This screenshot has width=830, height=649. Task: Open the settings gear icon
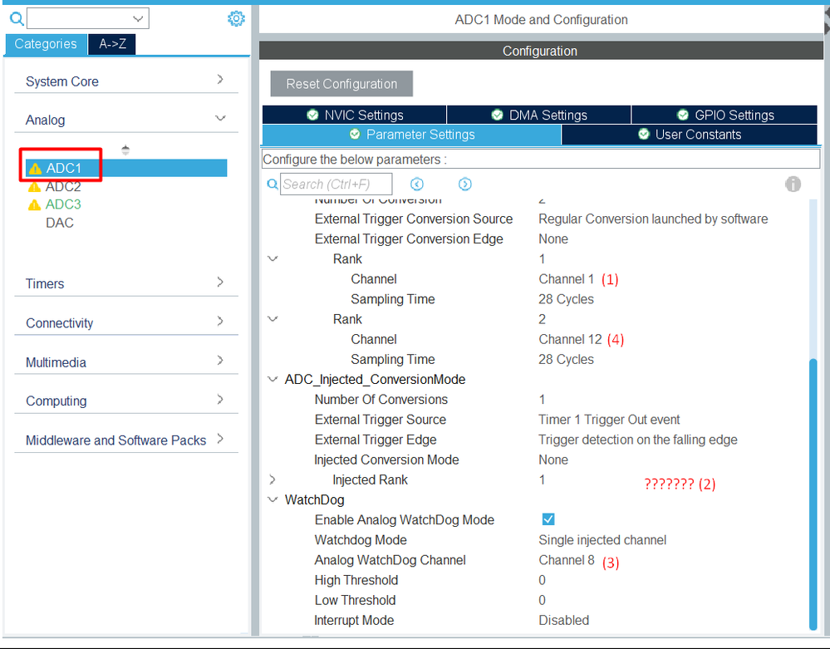[x=236, y=18]
